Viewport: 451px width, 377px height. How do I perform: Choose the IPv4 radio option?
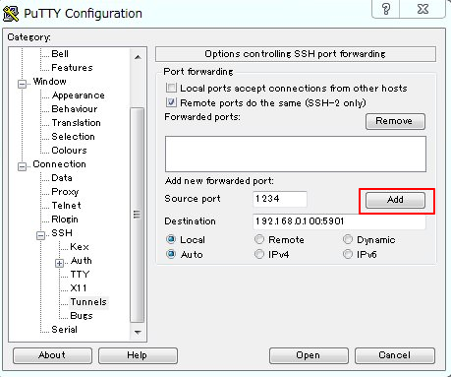[x=259, y=254]
